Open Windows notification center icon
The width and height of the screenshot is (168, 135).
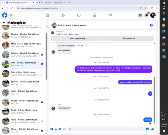click(x=164, y=131)
